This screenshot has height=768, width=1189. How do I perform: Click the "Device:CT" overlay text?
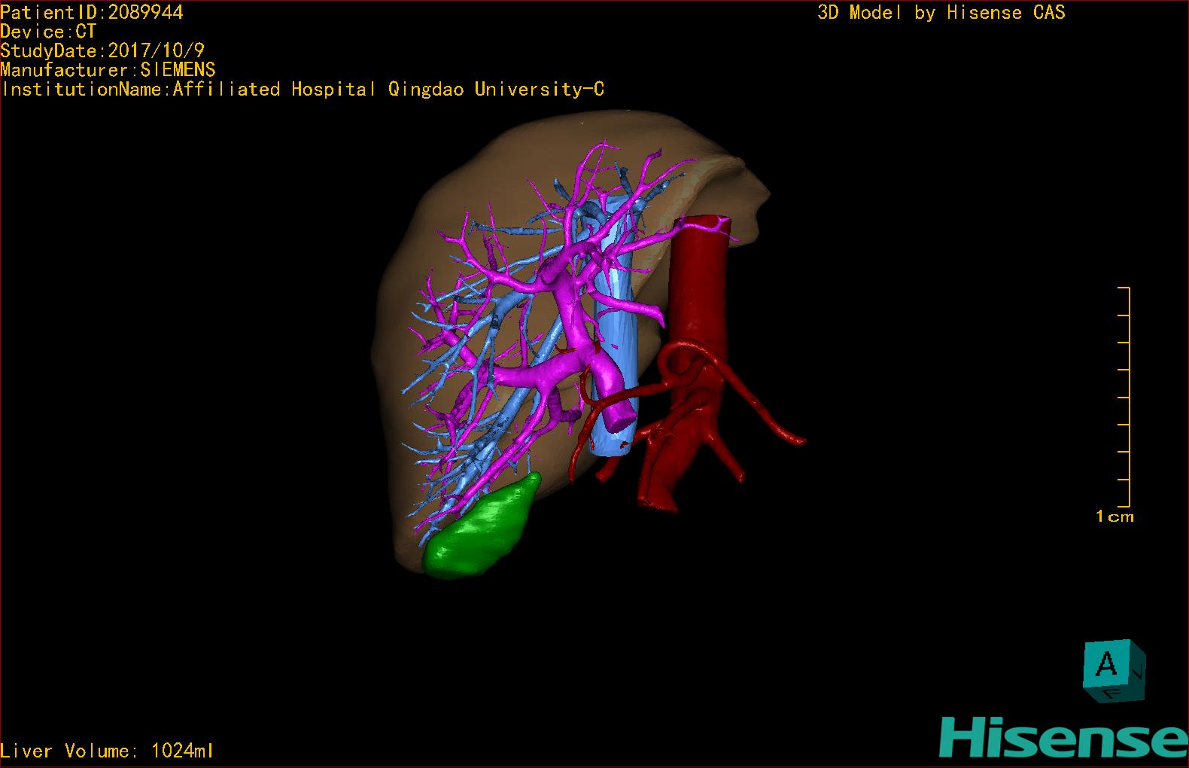(48, 32)
